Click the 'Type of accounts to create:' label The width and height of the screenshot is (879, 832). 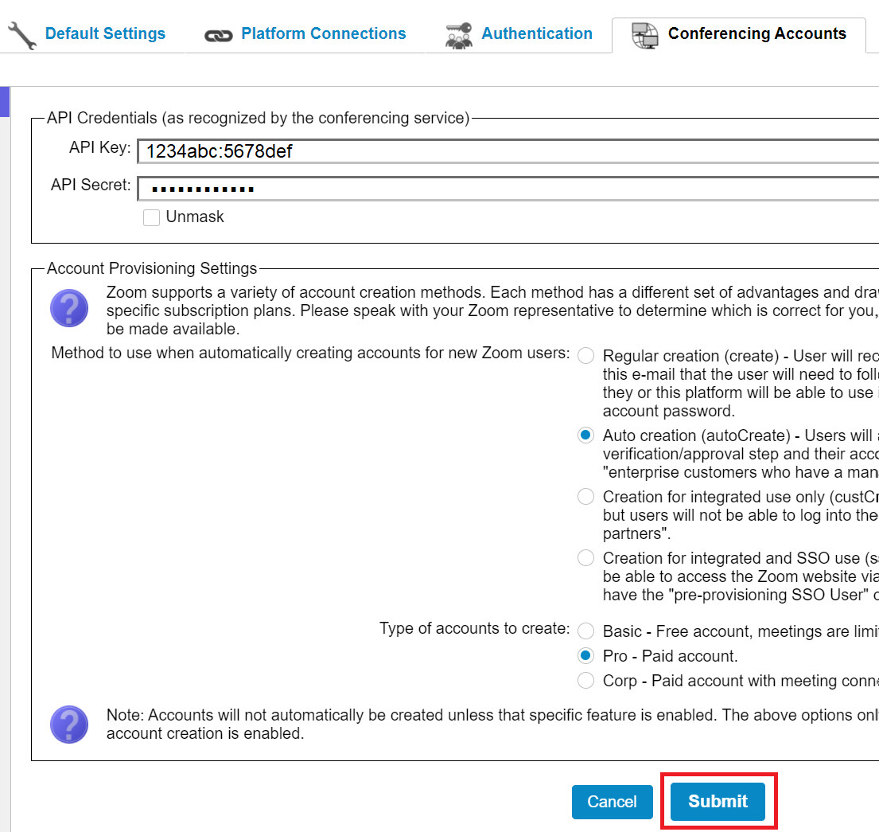pyautogui.click(x=474, y=628)
